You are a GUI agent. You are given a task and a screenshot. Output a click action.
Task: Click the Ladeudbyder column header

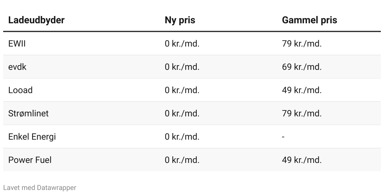[36, 20]
